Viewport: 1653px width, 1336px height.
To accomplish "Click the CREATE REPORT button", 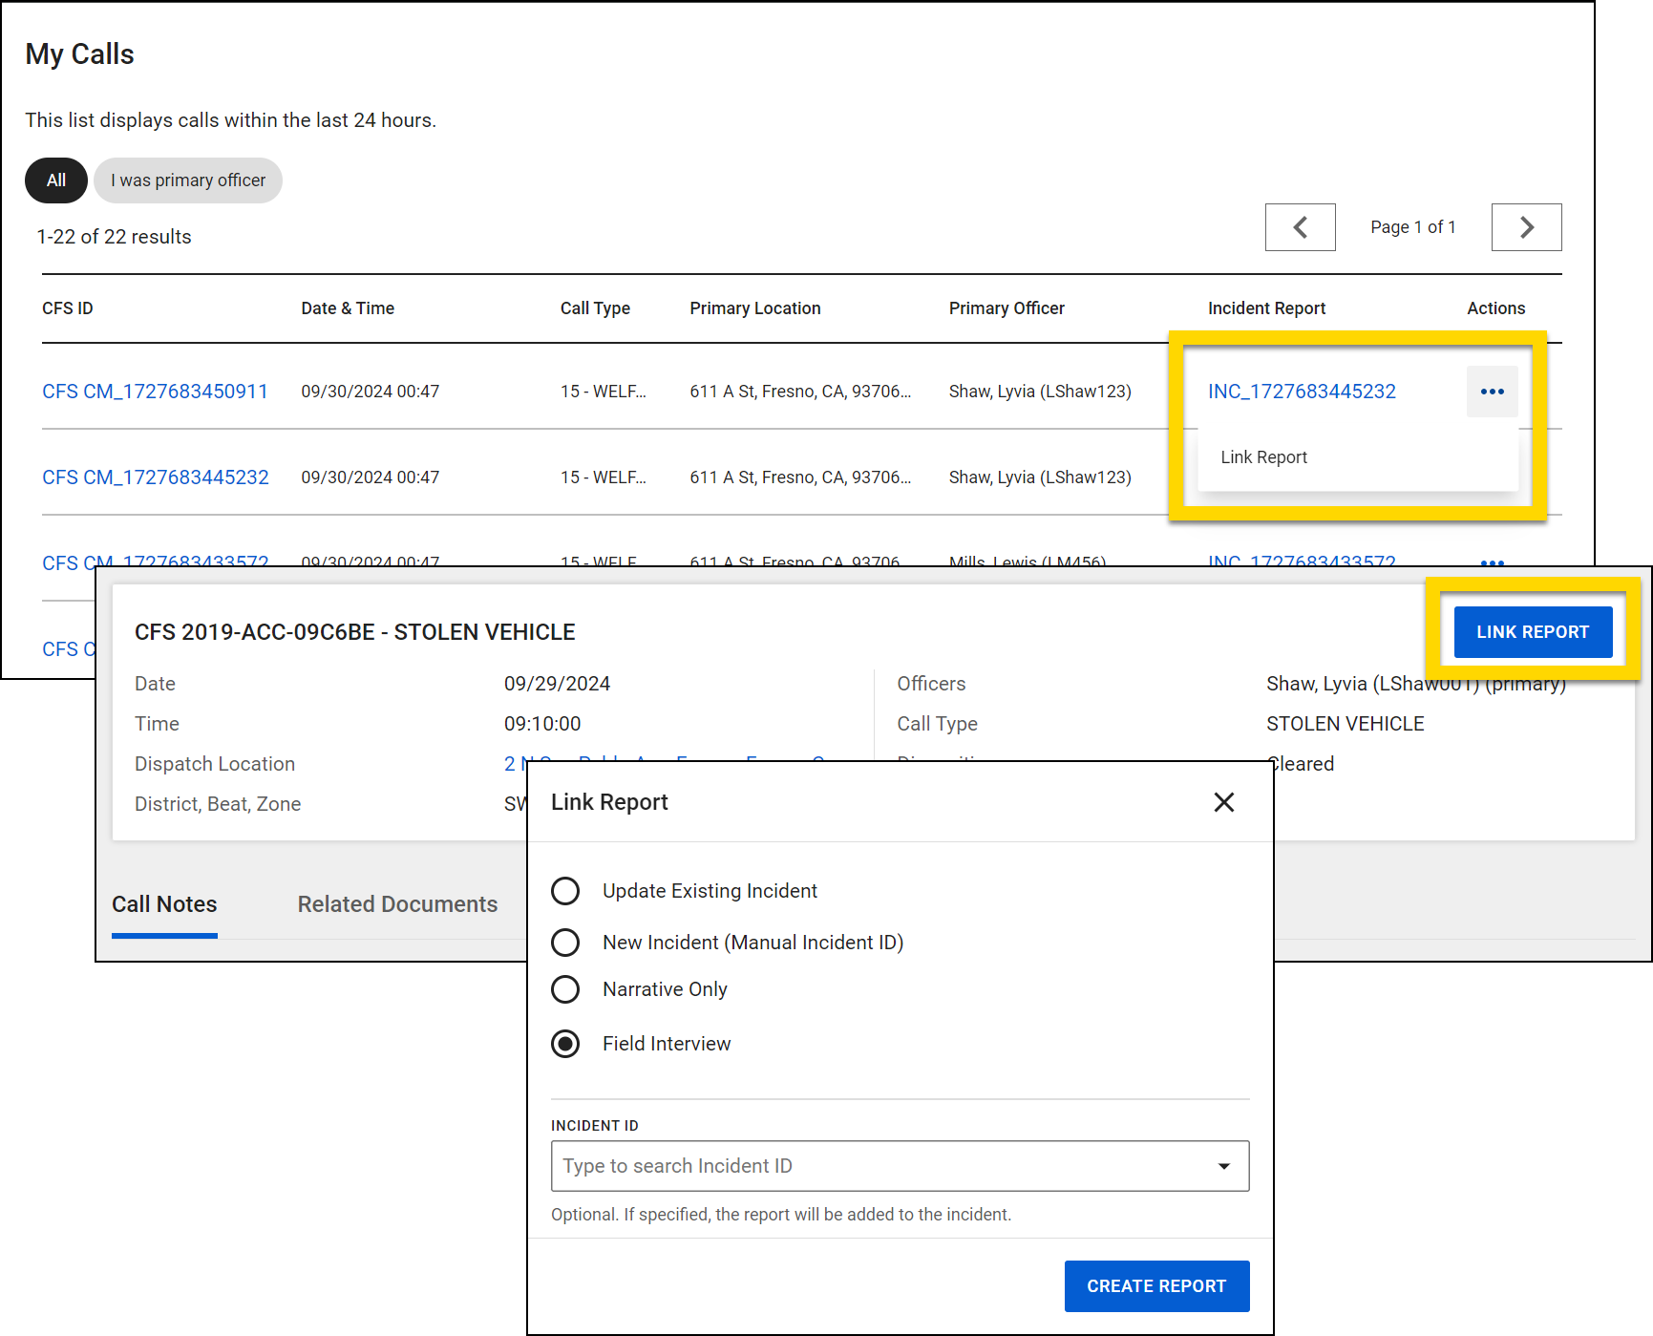I will point(1155,1286).
